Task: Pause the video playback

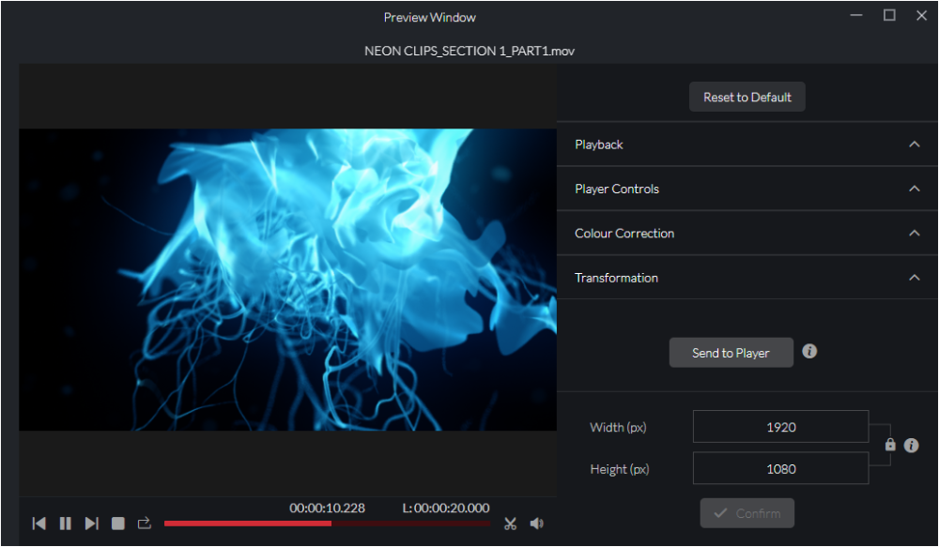Action: pos(66,524)
